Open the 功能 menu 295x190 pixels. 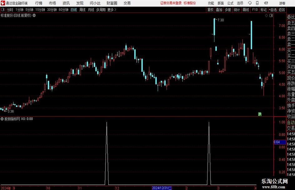pos(211,3)
